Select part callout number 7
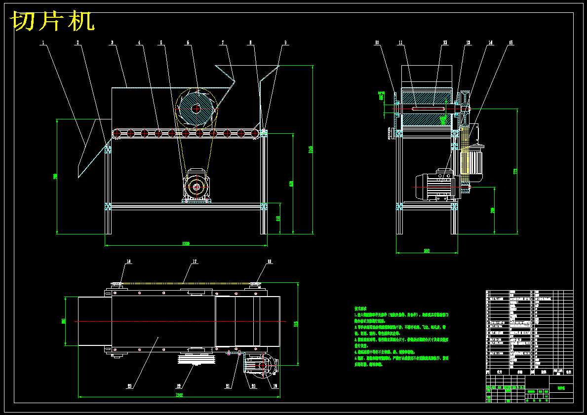 coord(223,42)
